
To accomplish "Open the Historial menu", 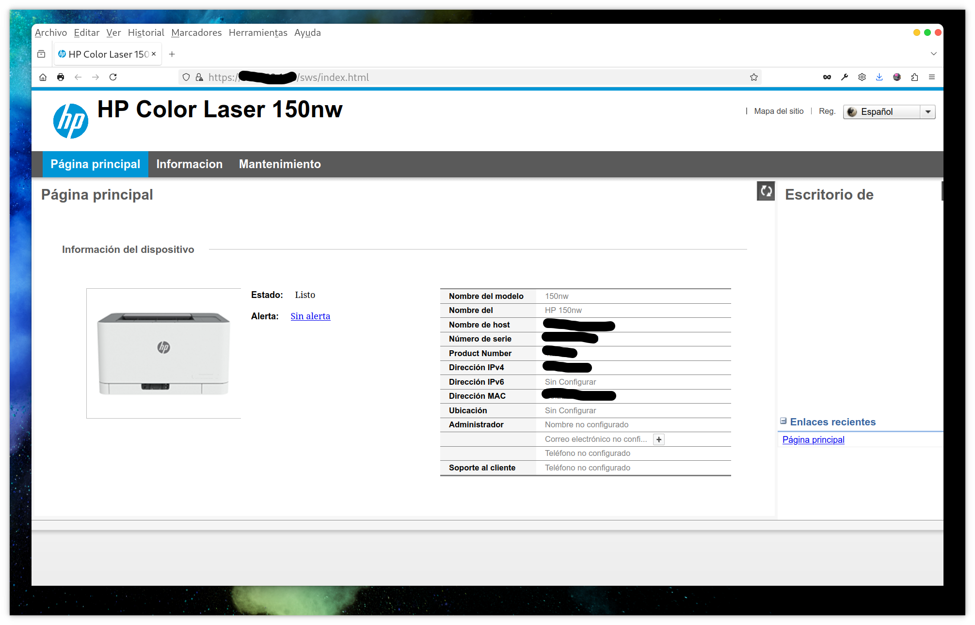I will [146, 32].
